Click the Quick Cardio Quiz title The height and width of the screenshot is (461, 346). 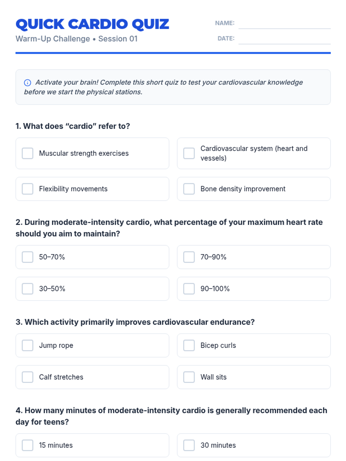click(x=92, y=24)
